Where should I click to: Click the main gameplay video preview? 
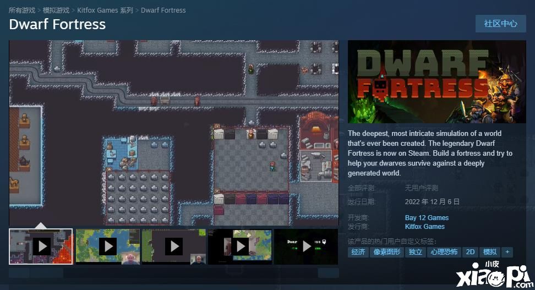point(174,133)
